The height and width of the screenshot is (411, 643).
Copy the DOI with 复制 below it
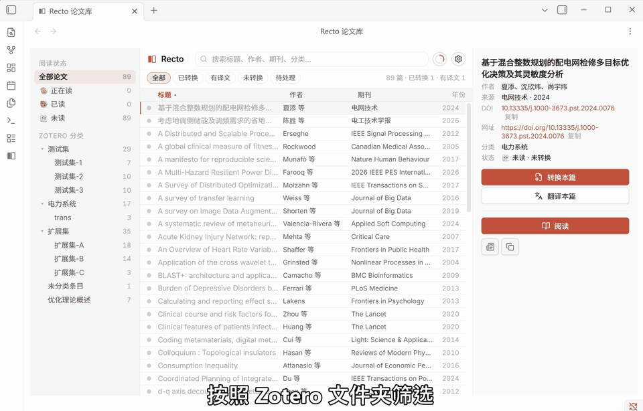[511, 116]
